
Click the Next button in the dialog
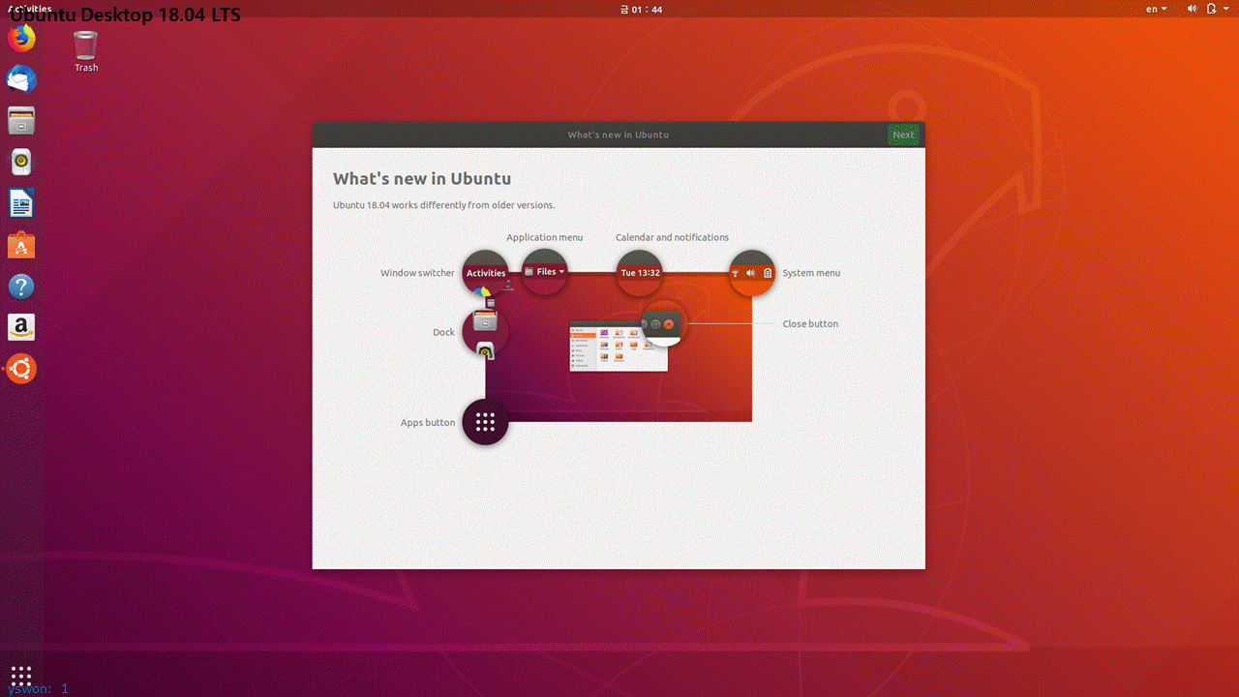903,135
